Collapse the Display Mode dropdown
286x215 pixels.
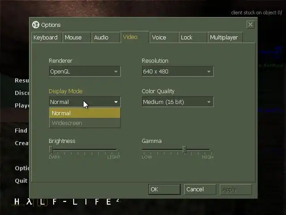pyautogui.click(x=84, y=102)
